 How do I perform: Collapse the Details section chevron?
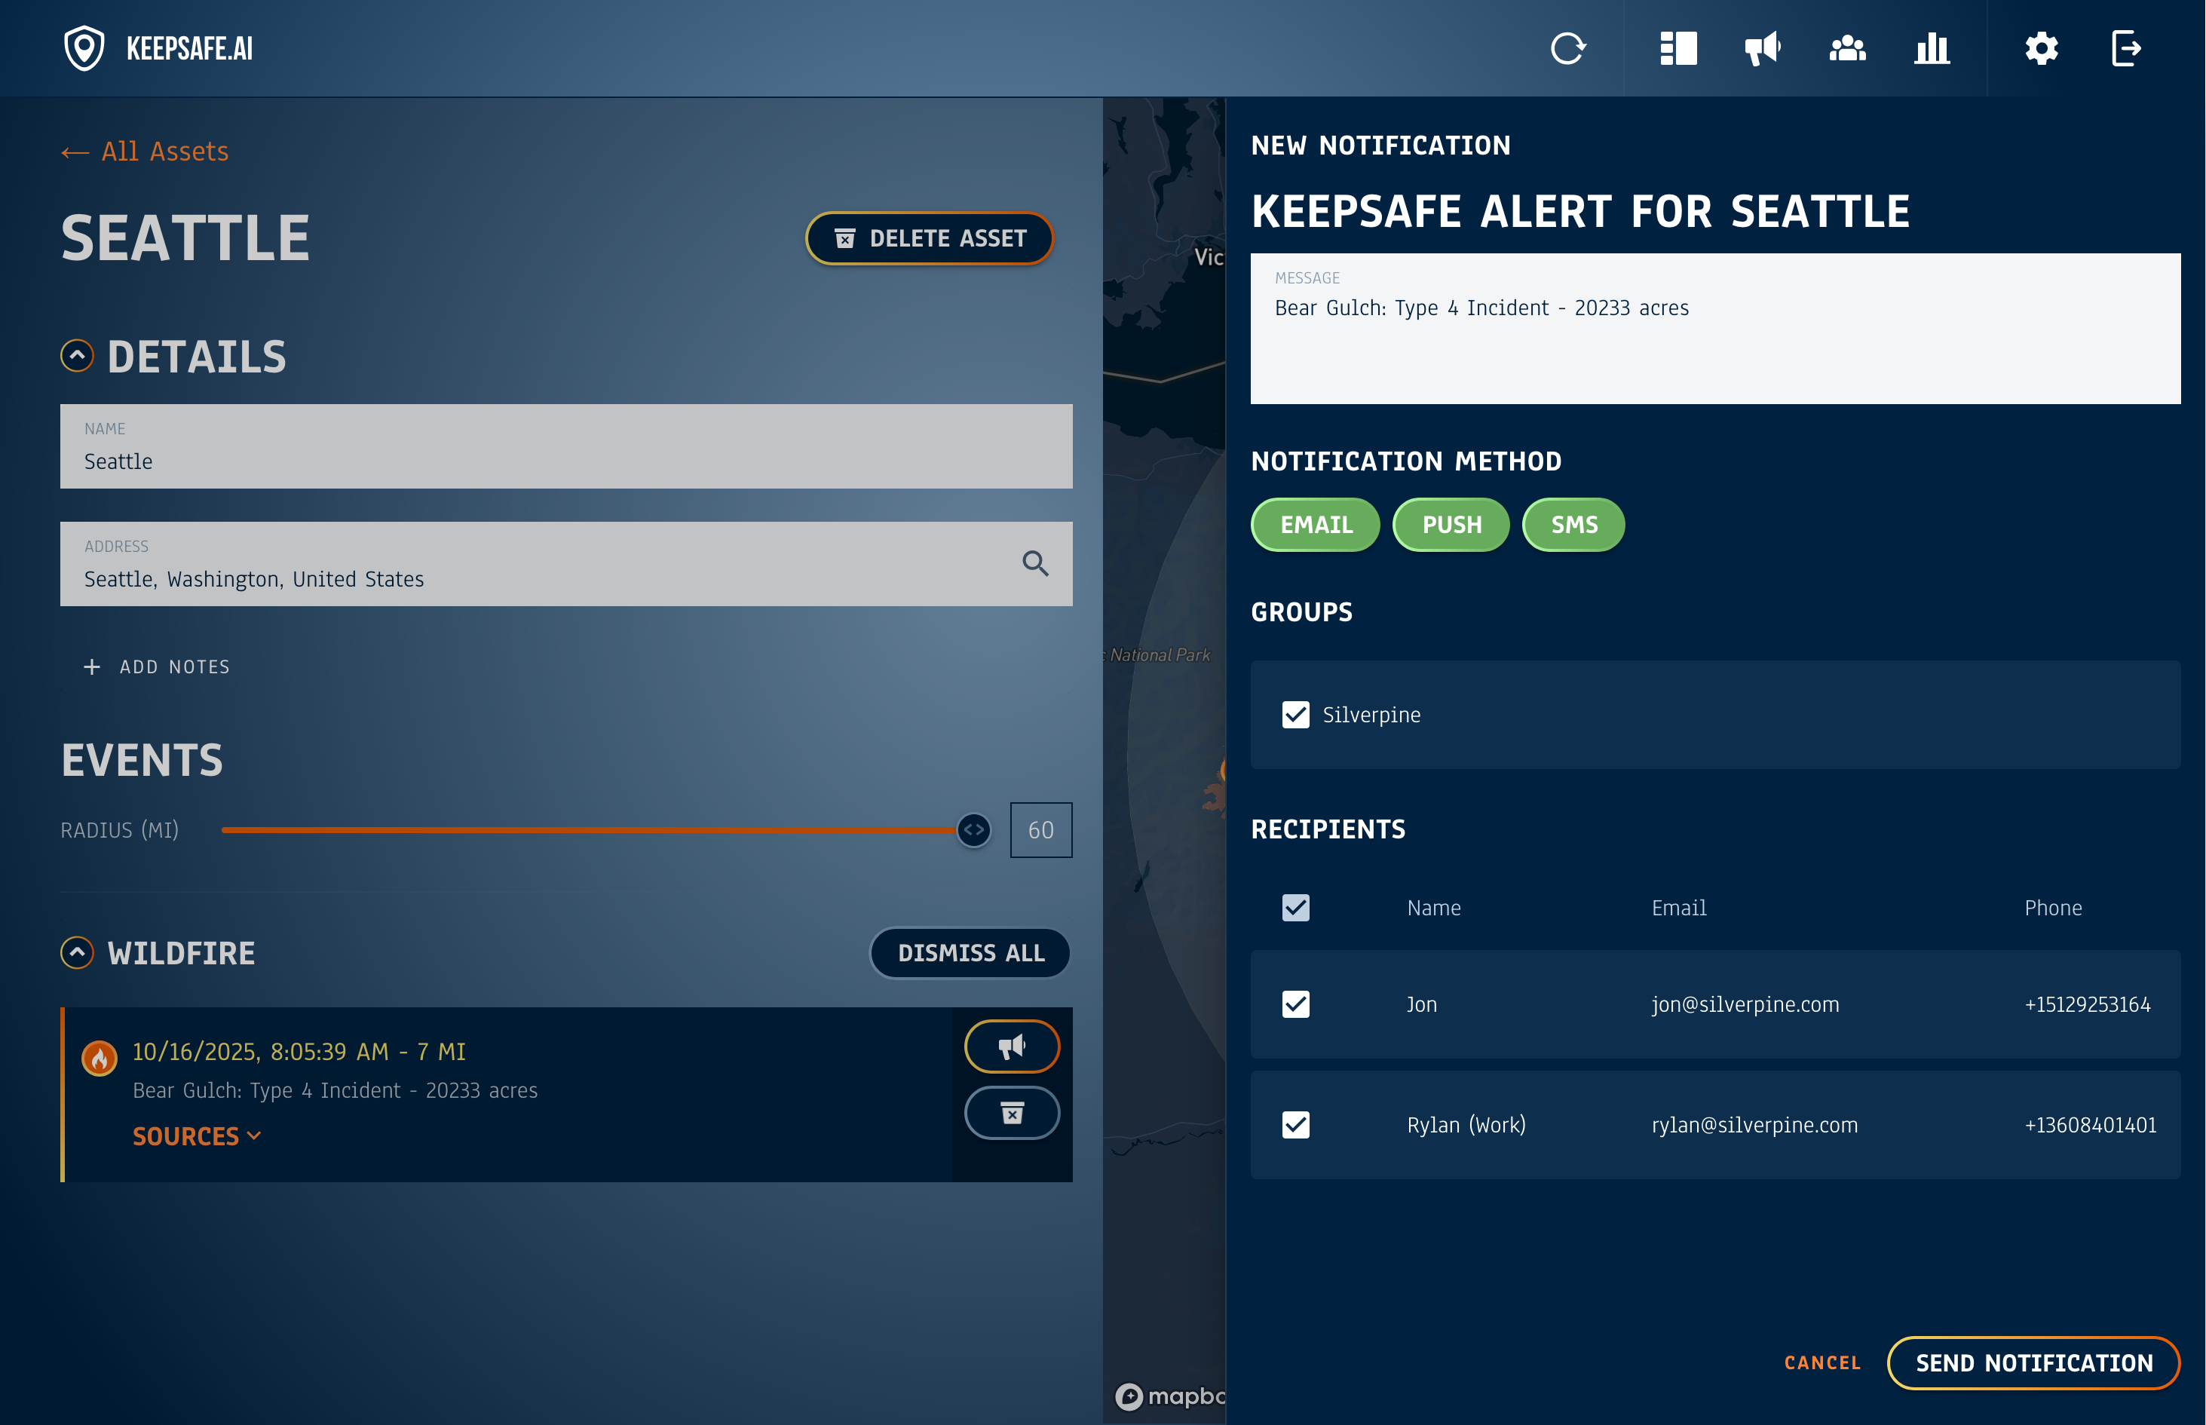point(77,355)
